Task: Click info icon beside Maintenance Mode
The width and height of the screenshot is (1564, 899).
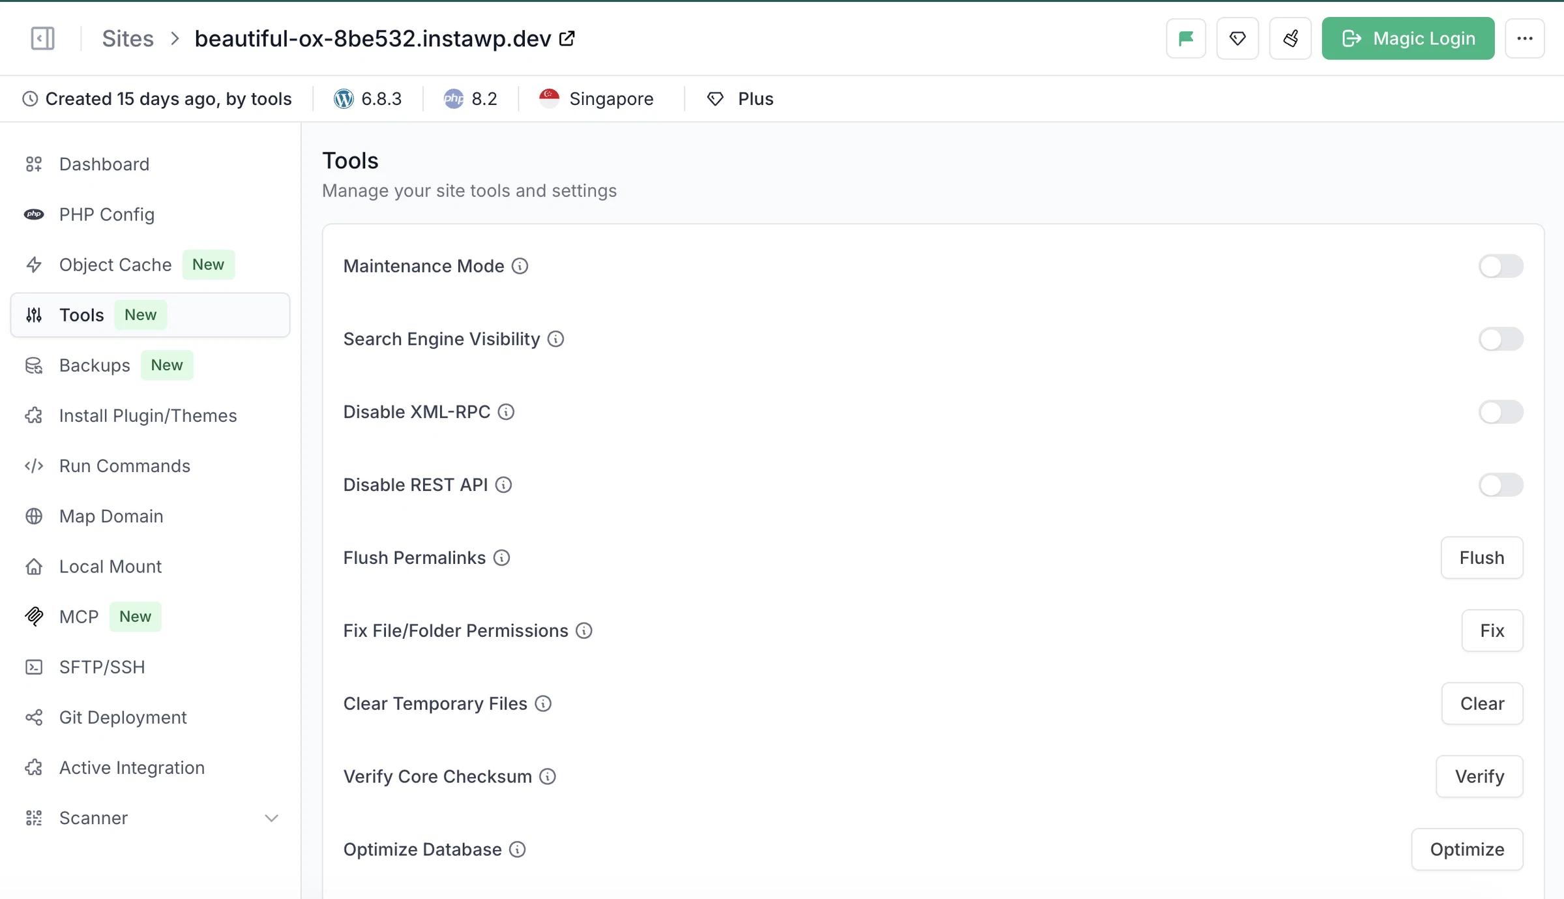Action: tap(520, 266)
